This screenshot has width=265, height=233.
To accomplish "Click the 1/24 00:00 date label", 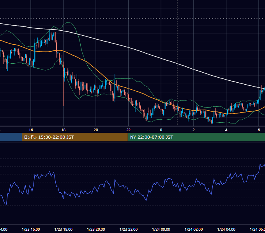I will click(x=161, y=229).
